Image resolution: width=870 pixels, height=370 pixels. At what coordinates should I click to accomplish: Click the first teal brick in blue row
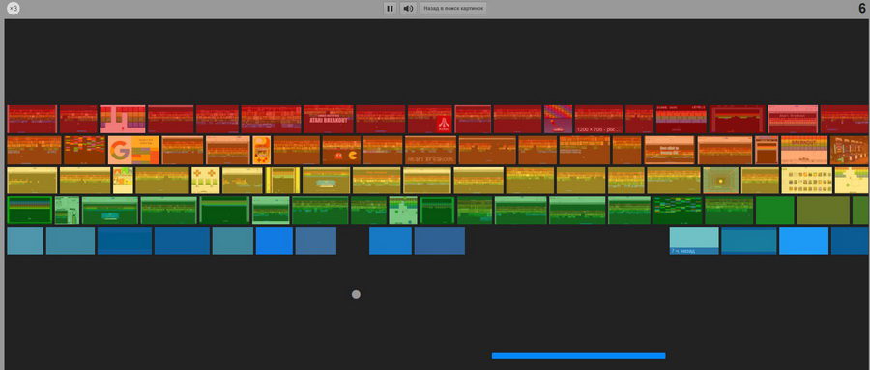[25, 241]
